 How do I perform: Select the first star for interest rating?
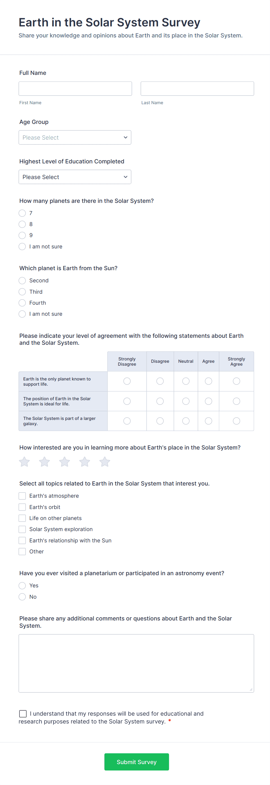(x=24, y=461)
